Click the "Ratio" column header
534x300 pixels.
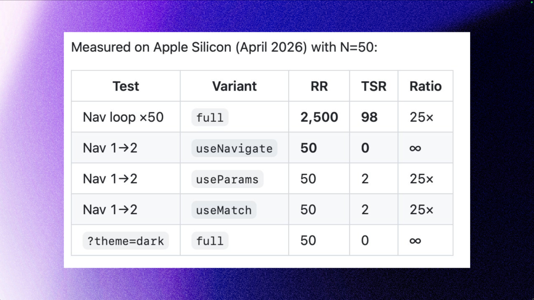[x=425, y=86]
